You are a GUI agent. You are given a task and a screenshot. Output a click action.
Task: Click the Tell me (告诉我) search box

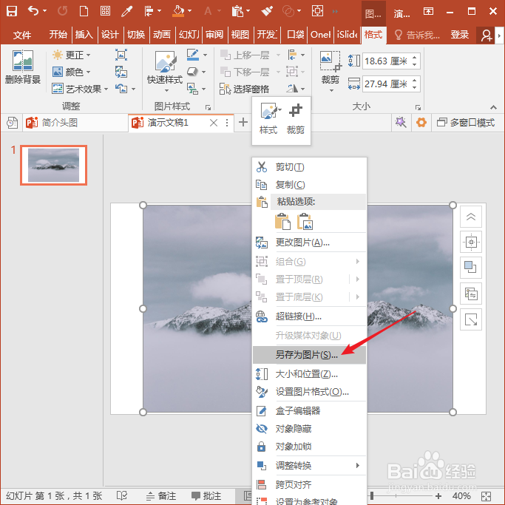pyautogui.click(x=418, y=35)
